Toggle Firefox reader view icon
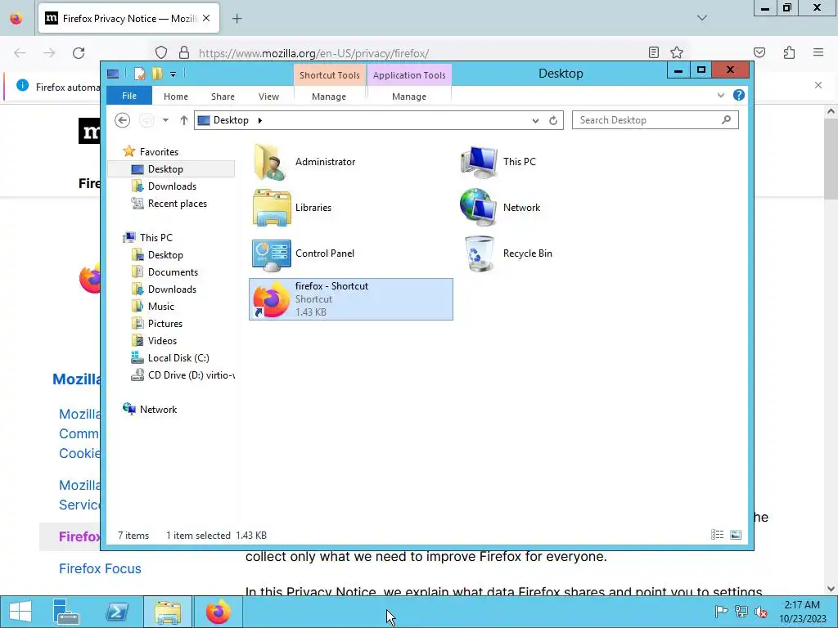 tap(653, 52)
